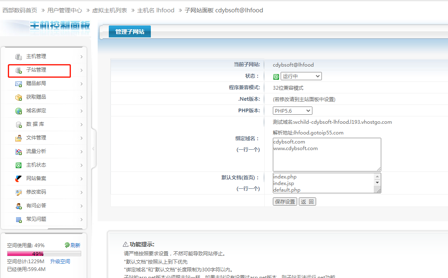Open the 修改密码 menu item
448x278 pixels.
[36, 192]
